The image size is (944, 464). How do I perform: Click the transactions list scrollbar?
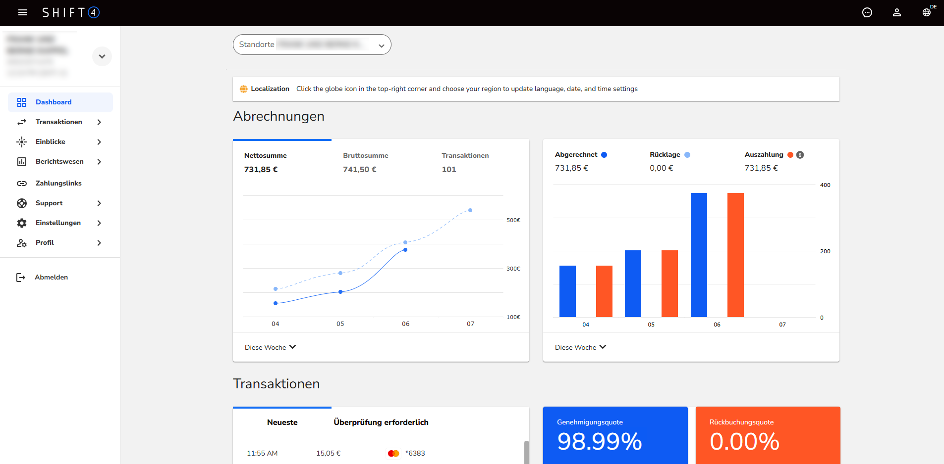[x=526, y=452]
